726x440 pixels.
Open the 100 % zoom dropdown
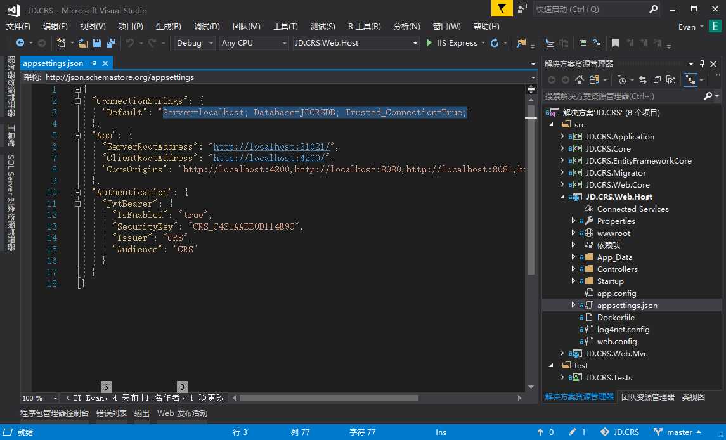pos(55,398)
